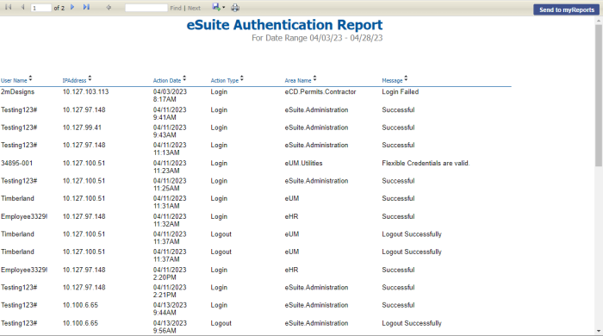
Task: Click Employee3329l in the 11:32AM row
Action: point(24,216)
